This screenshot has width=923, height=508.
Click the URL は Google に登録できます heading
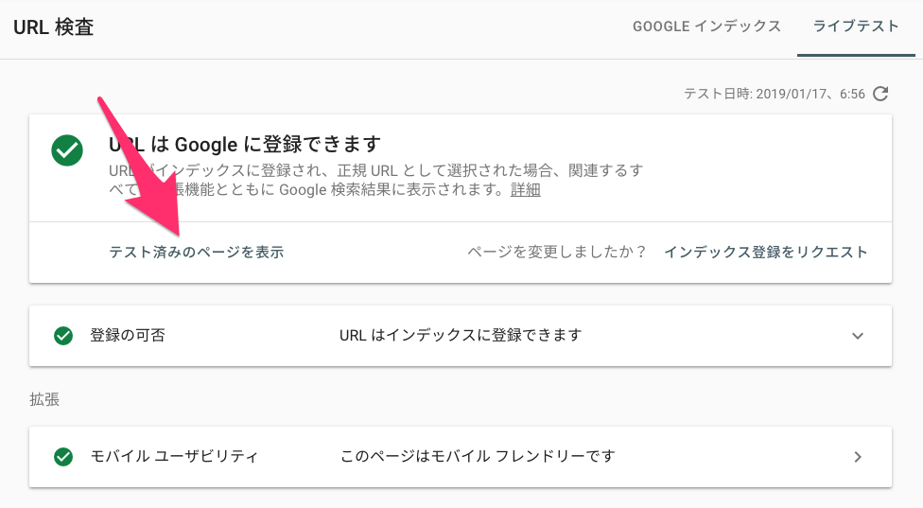[245, 144]
